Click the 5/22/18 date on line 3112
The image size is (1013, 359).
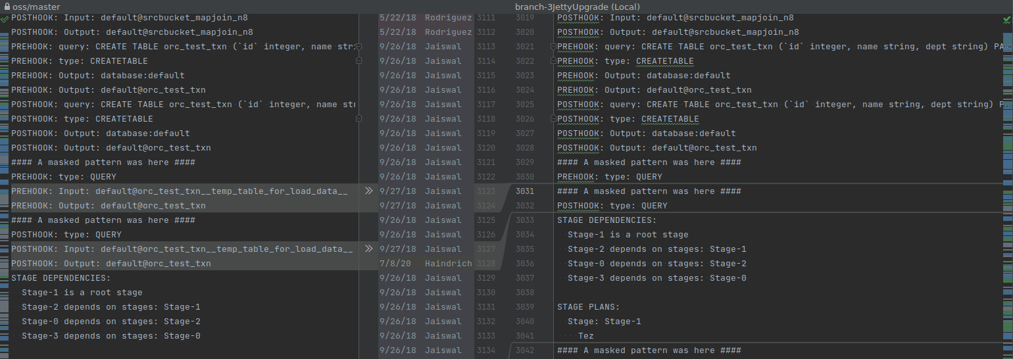399,32
